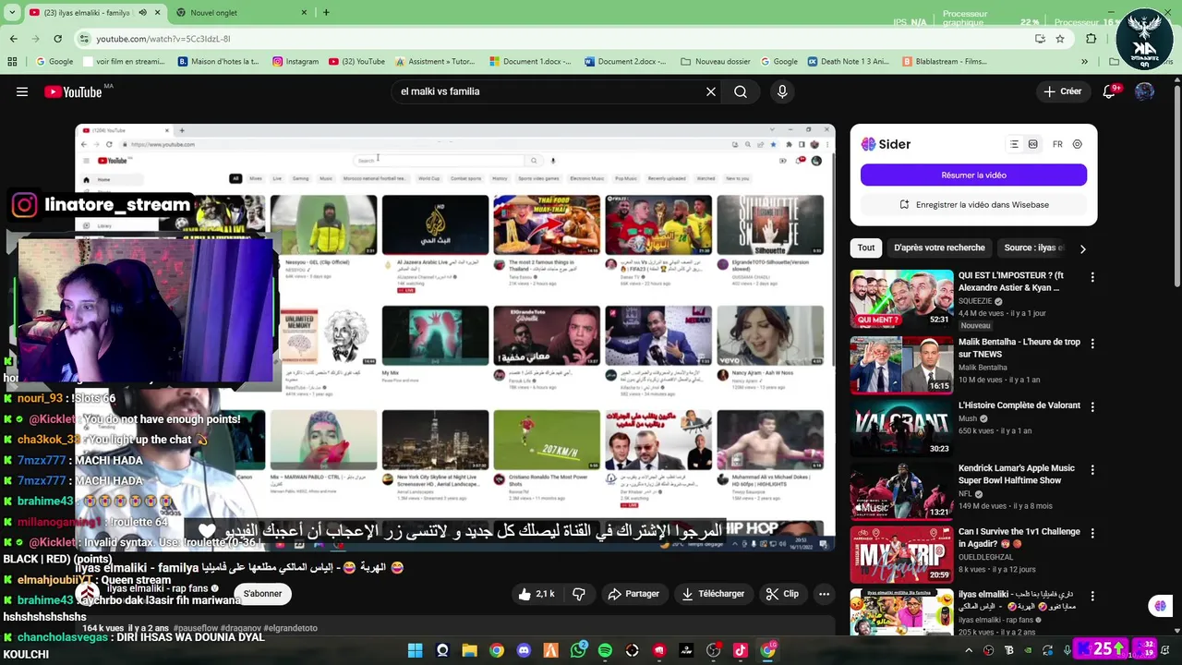Viewport: 1182px width, 665px height.
Task: Open the Windows Start button
Action: coord(415,651)
